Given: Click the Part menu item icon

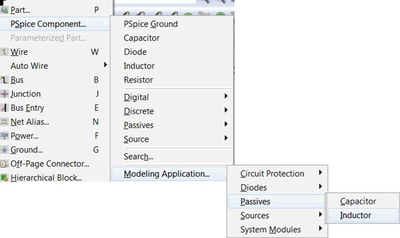Looking at the screenshot, I should [4, 10].
